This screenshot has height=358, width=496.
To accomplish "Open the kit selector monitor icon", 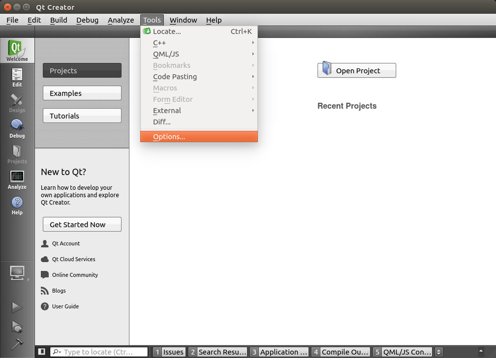I will (17, 273).
